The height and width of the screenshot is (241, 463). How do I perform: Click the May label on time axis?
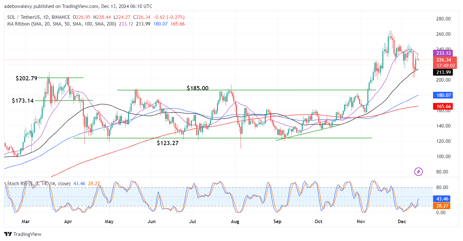[x=109, y=221]
